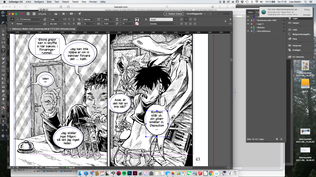
Task: Select the Hand tool
Action: point(3,99)
